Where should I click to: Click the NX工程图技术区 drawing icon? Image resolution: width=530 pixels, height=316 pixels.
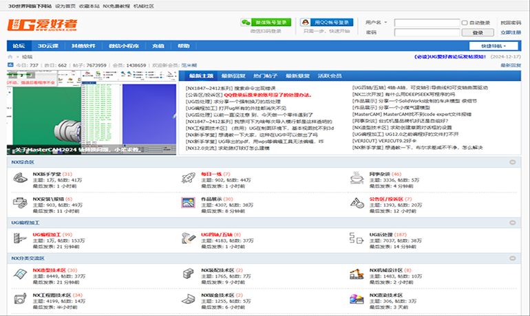coord(20,298)
